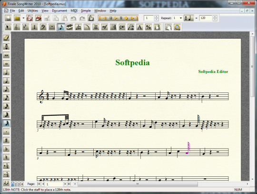
Task: Open the Utilities menu
Action: click(x=33, y=10)
